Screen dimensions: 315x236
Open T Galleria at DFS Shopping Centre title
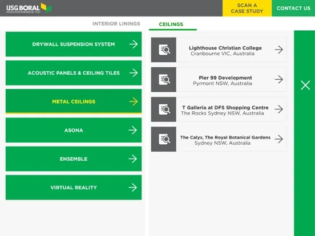(225, 108)
